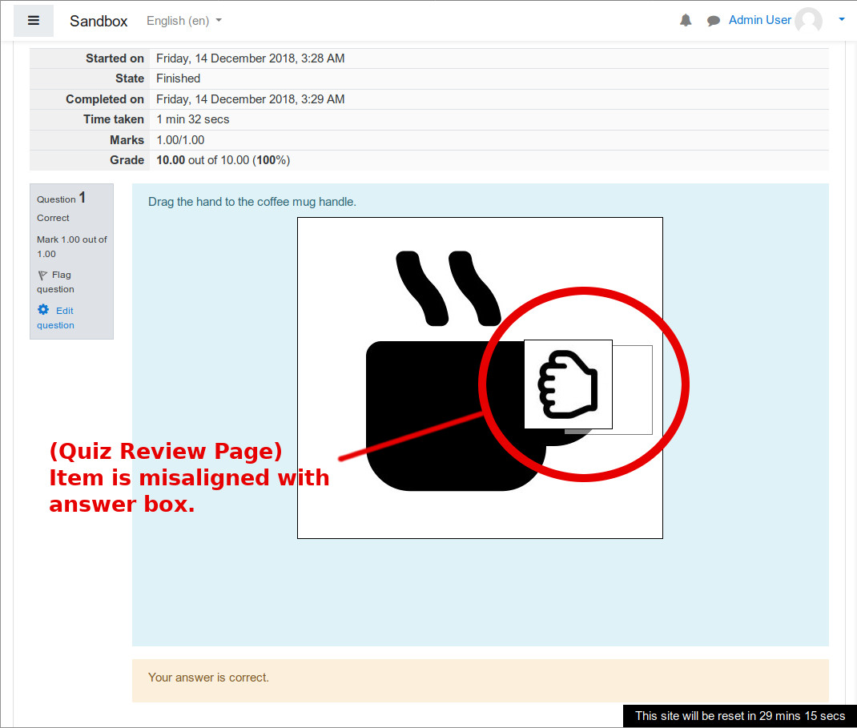Click the "State" row label

(x=130, y=78)
